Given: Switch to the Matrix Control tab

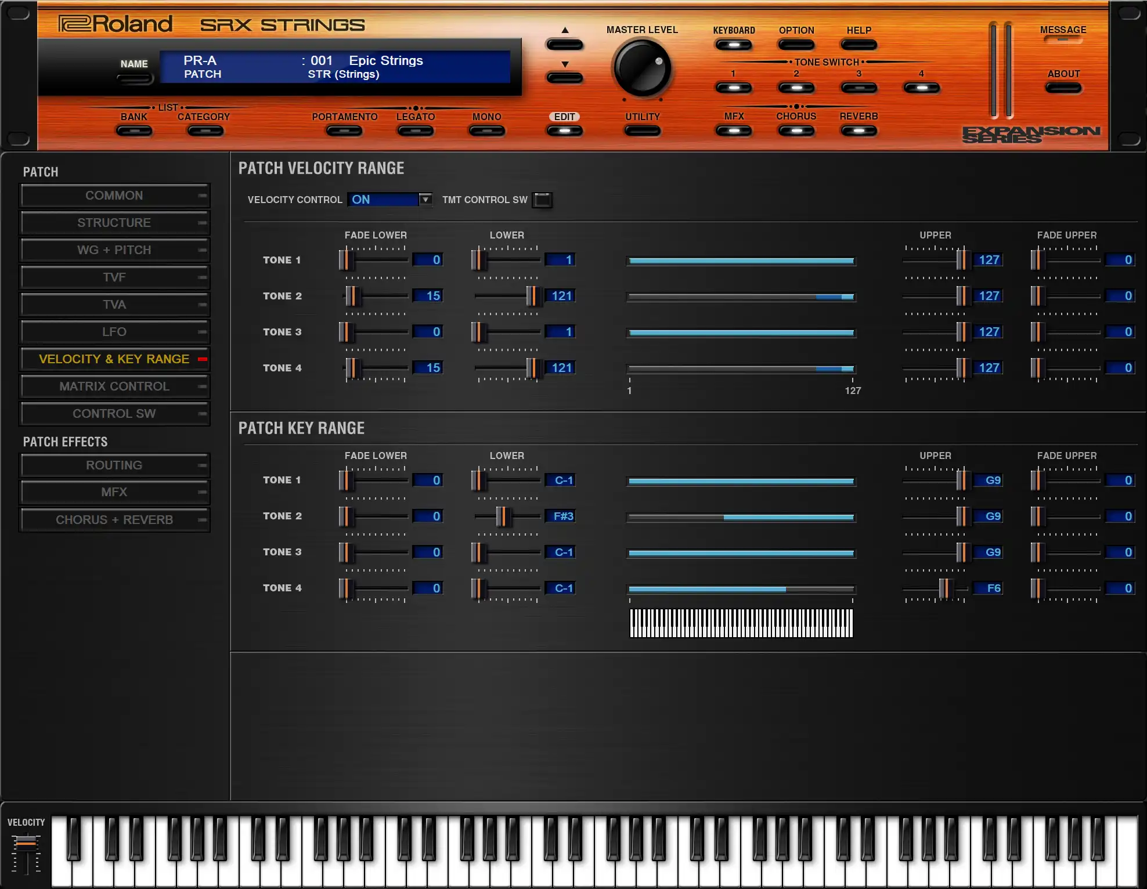Looking at the screenshot, I should click(x=114, y=386).
